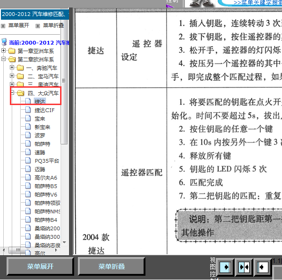Expand the 一、奔驰汽车 node
Viewport: 282px width, 280px height.
[x=12, y=67]
